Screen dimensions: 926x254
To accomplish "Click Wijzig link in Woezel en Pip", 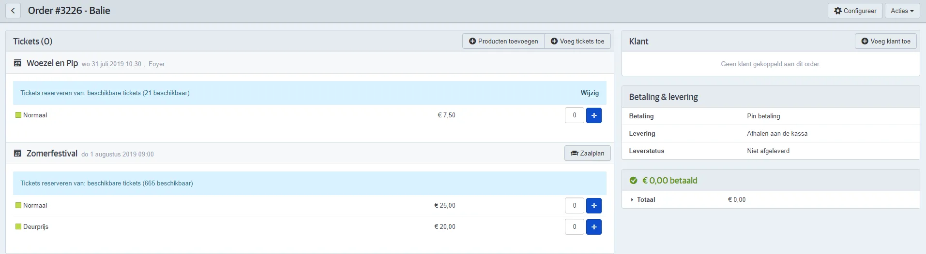I will (590, 93).
